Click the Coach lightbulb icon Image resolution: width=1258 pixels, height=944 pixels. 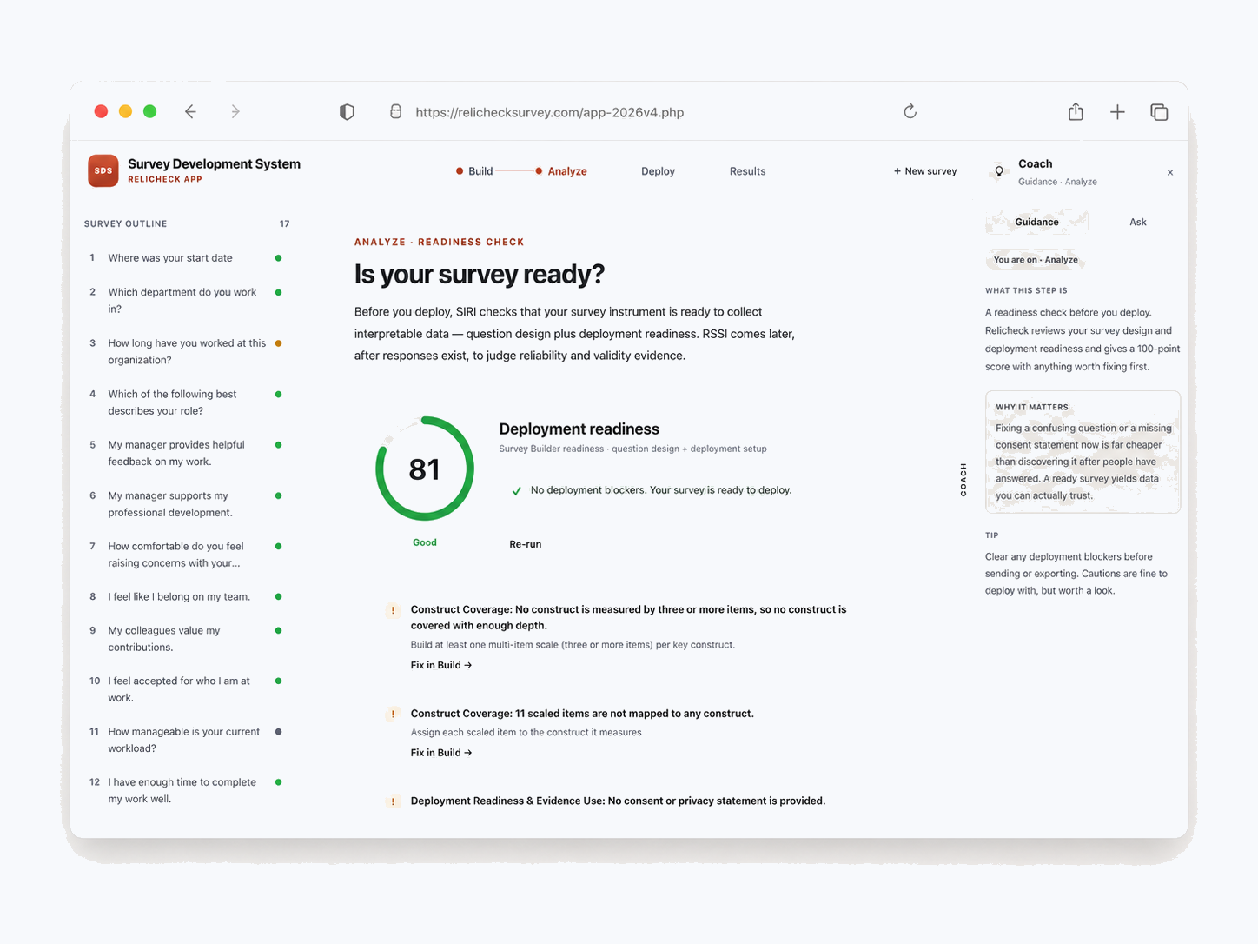[x=999, y=171]
